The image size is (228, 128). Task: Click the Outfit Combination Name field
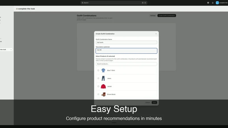(126, 42)
